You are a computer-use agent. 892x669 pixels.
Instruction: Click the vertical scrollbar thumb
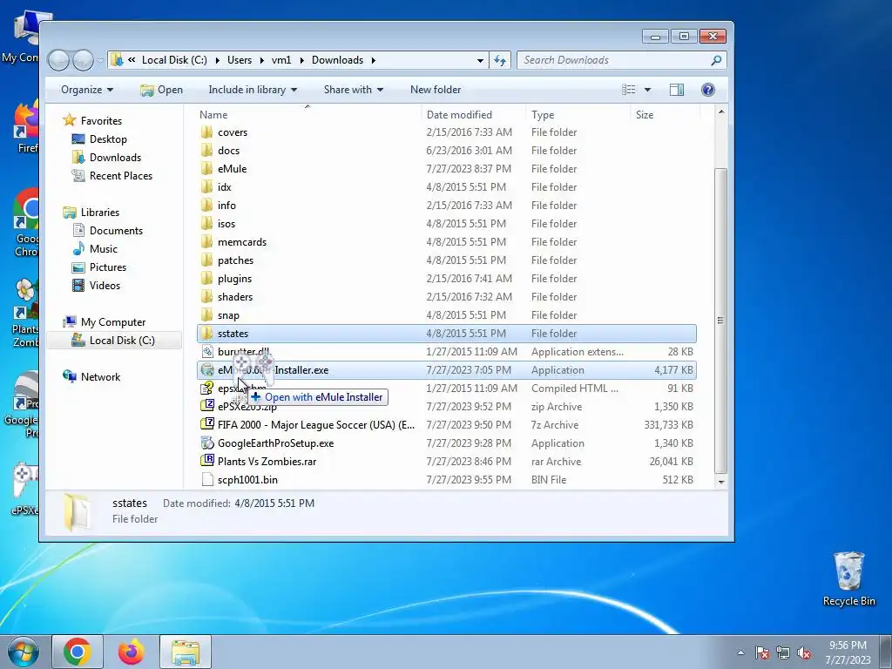coord(720,321)
